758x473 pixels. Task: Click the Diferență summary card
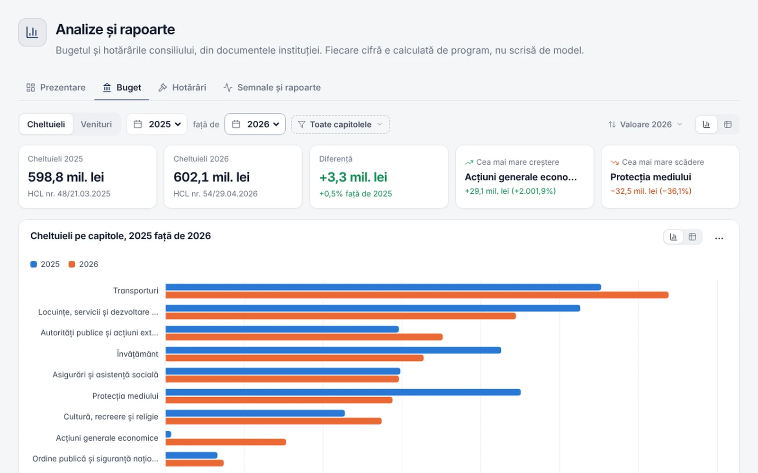379,177
